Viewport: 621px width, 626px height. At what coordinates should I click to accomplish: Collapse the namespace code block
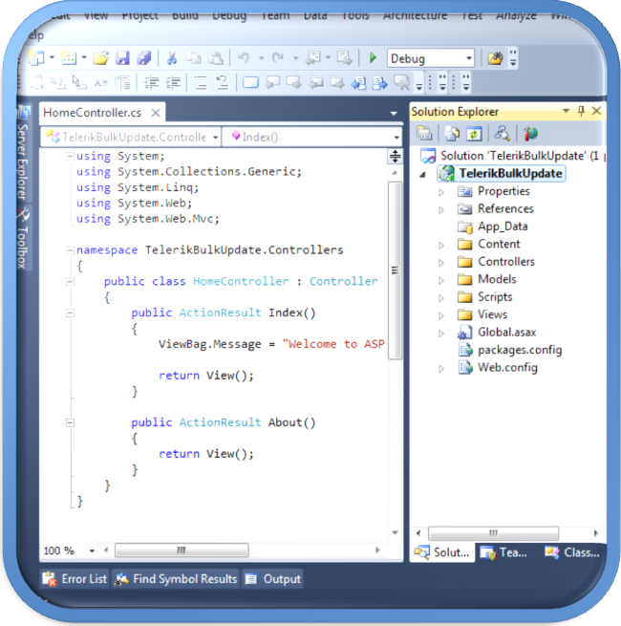tap(70, 250)
